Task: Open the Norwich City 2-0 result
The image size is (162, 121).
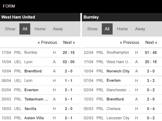Action: point(122,71)
